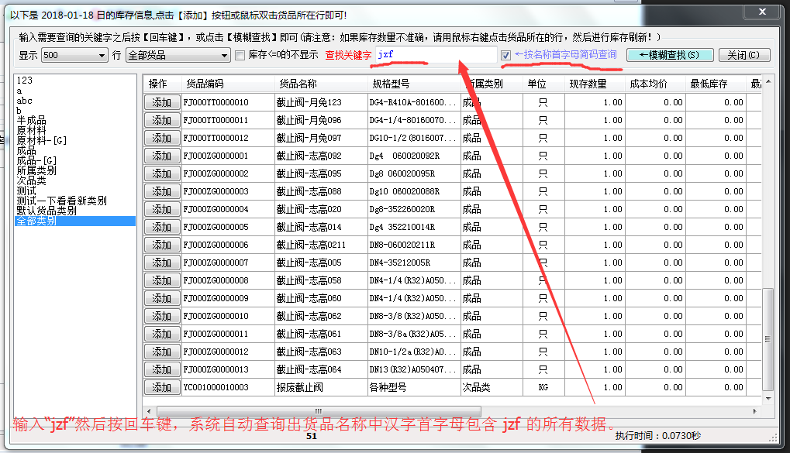The image size is (790, 453).
Task: Click the vertical scrollbar up arrow of table
Action: tap(768, 81)
